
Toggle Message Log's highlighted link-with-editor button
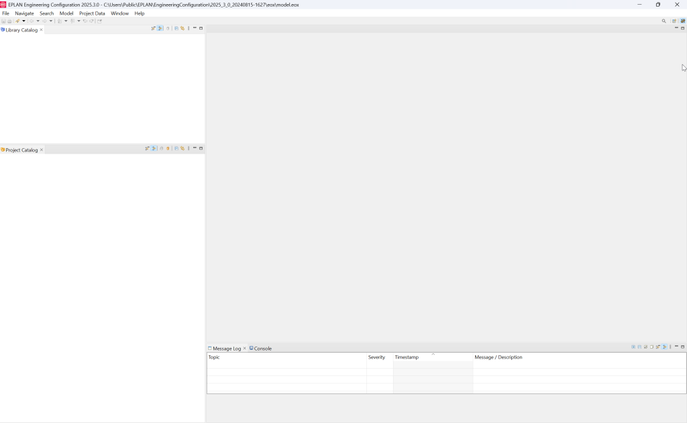(x=664, y=347)
